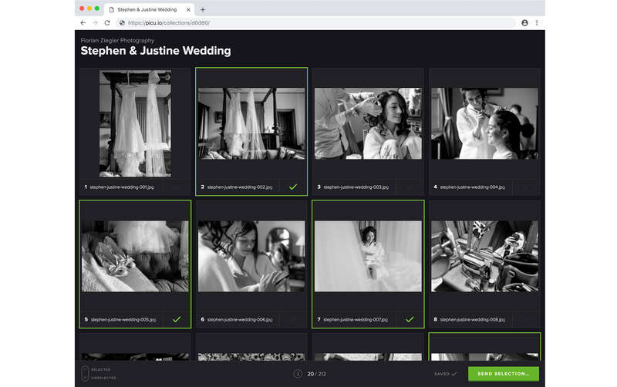Select photo 1 using its checkmark
Image resolution: width=617 pixels, height=387 pixels.
(x=177, y=187)
